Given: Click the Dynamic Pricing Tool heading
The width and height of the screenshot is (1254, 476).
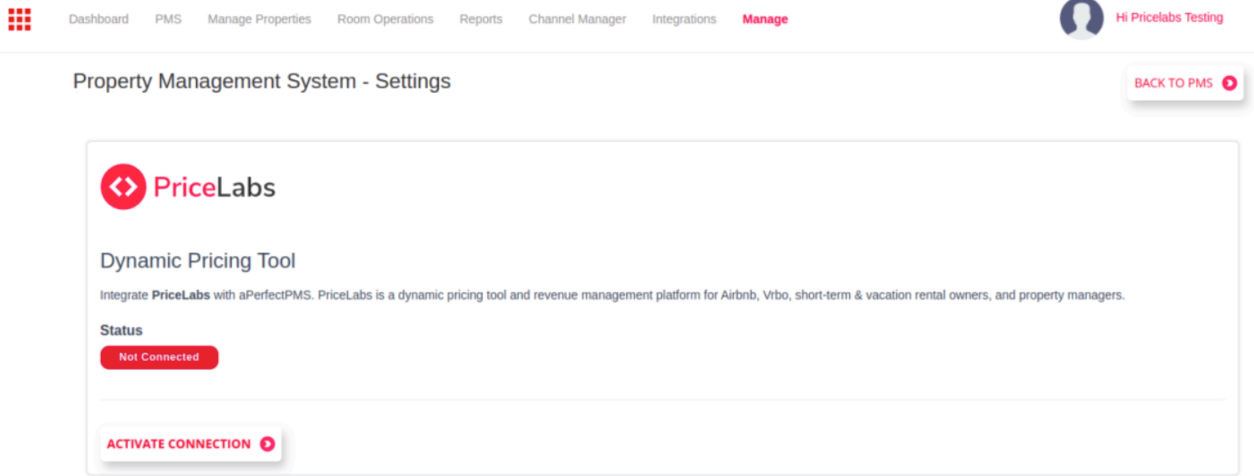Looking at the screenshot, I should [198, 260].
